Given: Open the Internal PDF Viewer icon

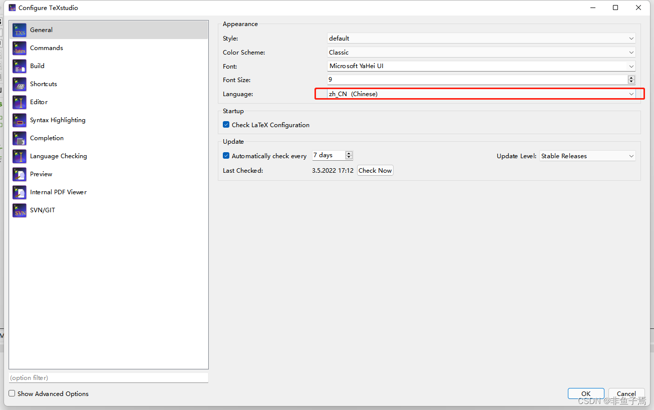Looking at the screenshot, I should (x=20, y=192).
